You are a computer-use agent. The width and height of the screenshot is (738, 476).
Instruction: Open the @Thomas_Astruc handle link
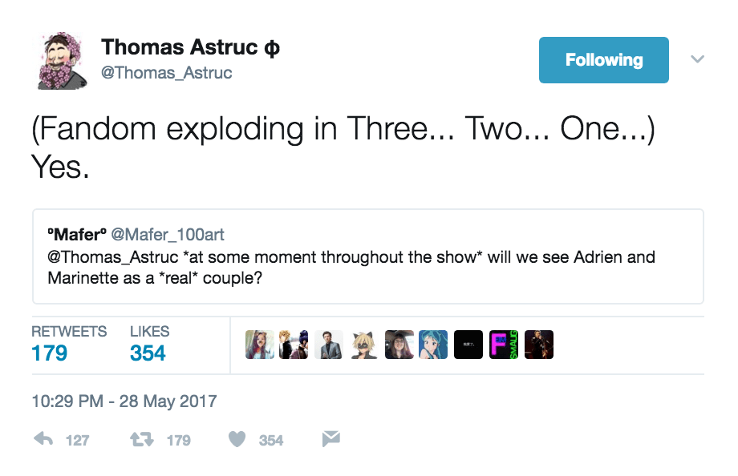167,73
